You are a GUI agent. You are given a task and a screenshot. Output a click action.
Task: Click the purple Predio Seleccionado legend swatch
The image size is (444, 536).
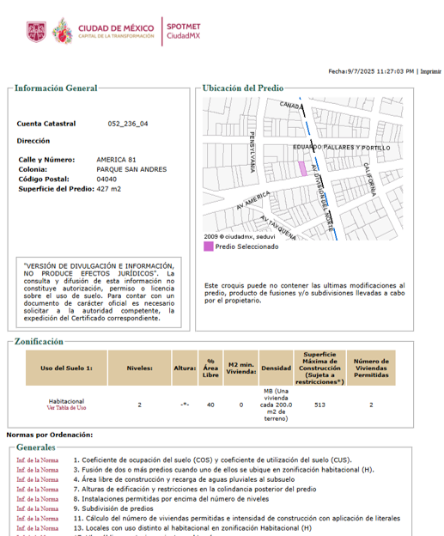point(209,247)
